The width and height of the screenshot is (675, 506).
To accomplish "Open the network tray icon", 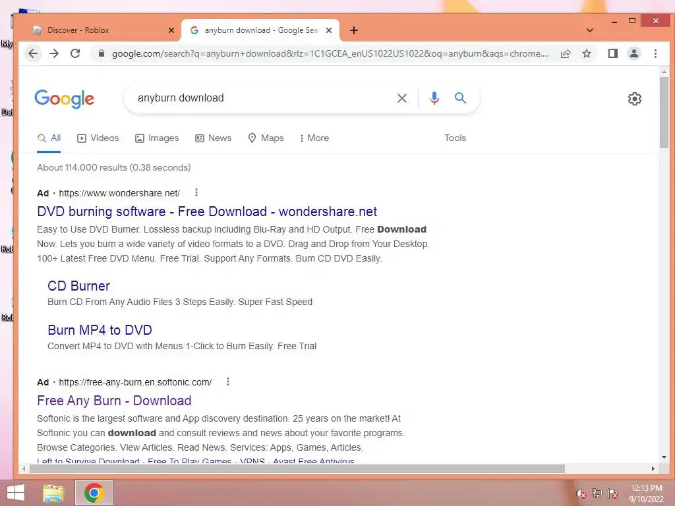I will point(597,493).
